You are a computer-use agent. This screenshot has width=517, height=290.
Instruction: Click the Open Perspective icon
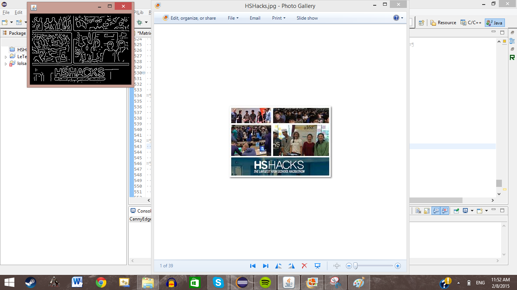point(421,23)
